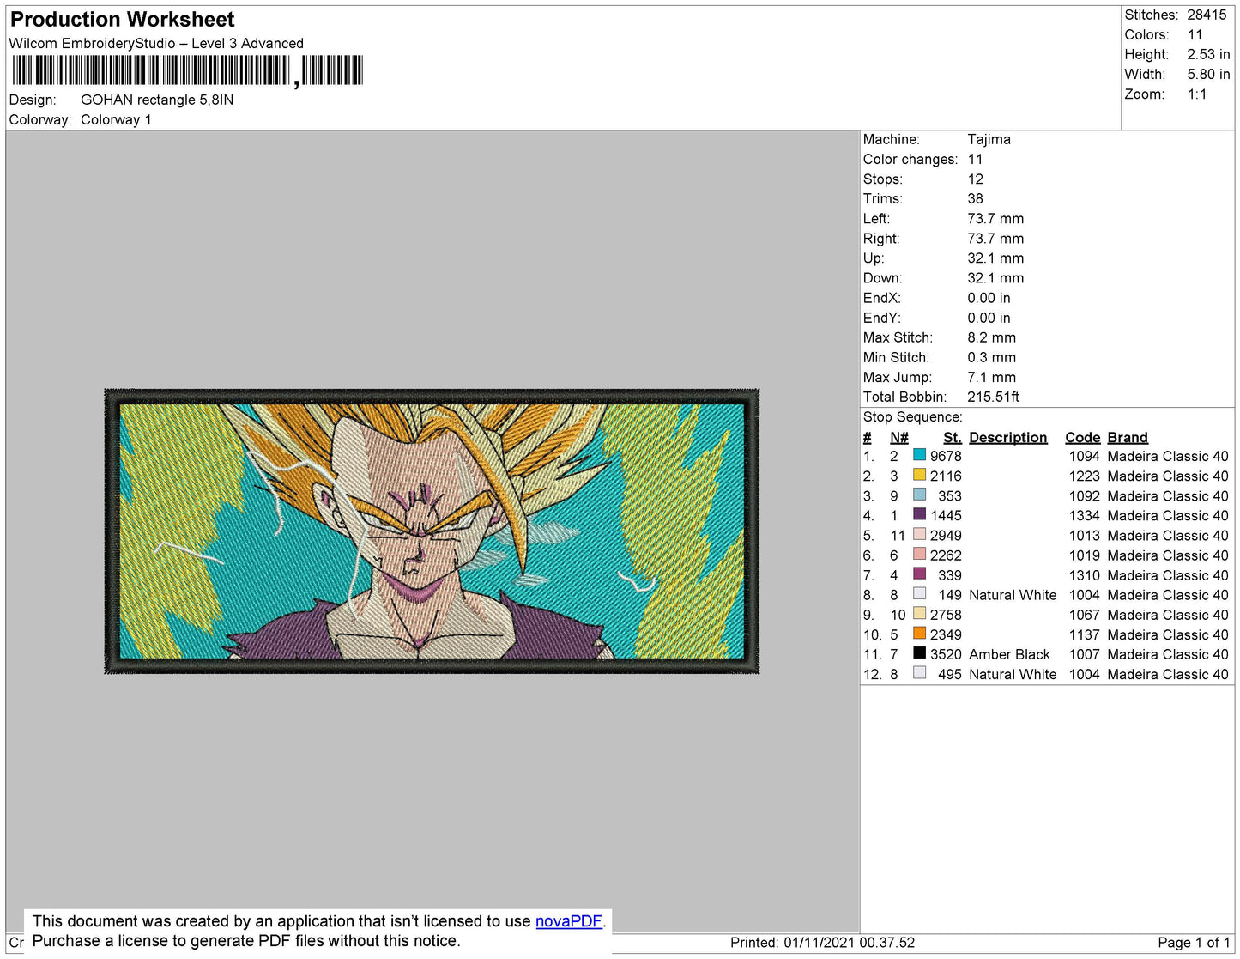Click the barcode under the worksheet title
The image size is (1240, 959).
[187, 70]
